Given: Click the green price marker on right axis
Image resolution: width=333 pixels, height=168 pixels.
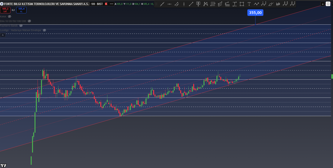Looking at the screenshot, I should [332, 76].
